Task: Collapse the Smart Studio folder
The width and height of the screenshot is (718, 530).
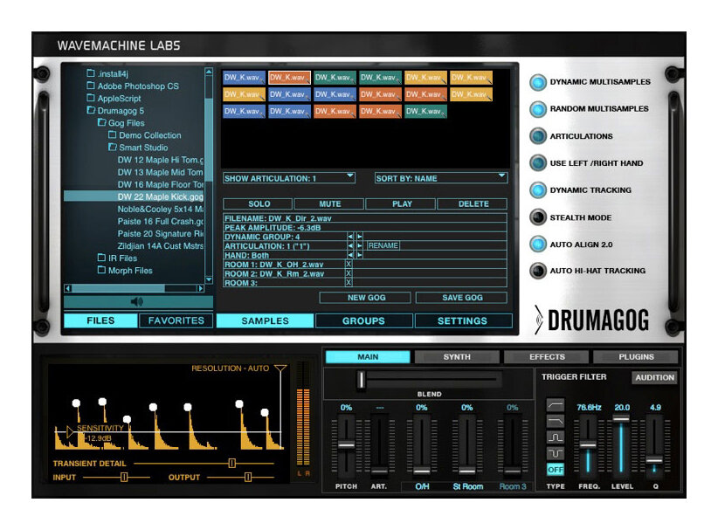Action: (113, 148)
